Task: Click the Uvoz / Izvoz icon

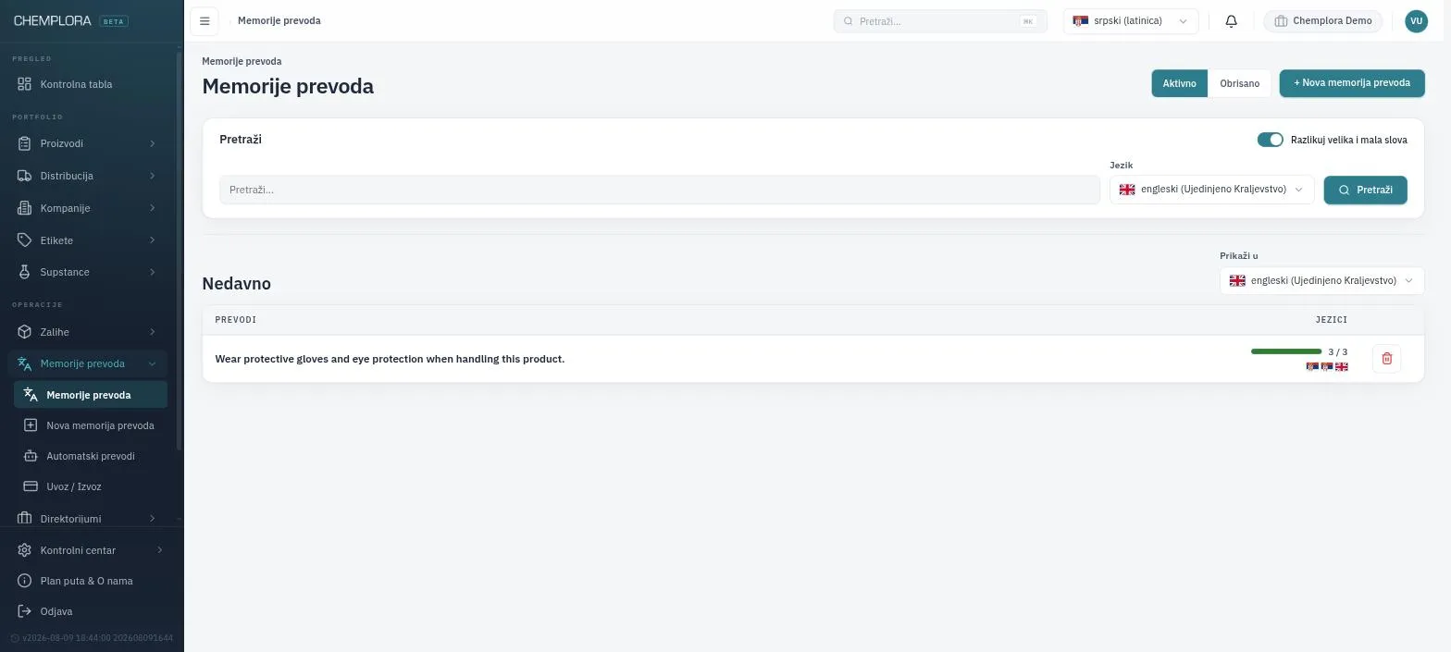Action: 31,486
